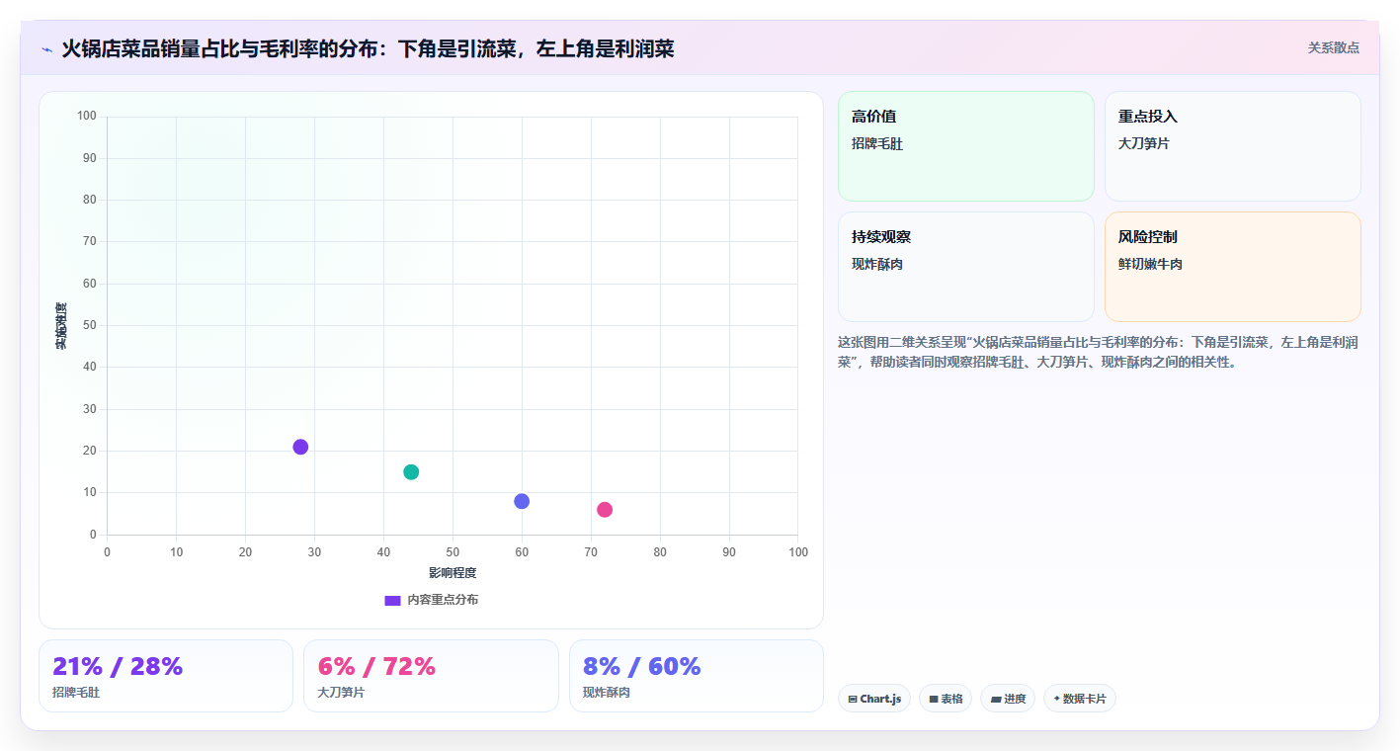Image resolution: width=1400 pixels, height=751 pixels.
Task: Click the y-axis tick label 100
Action: [87, 117]
